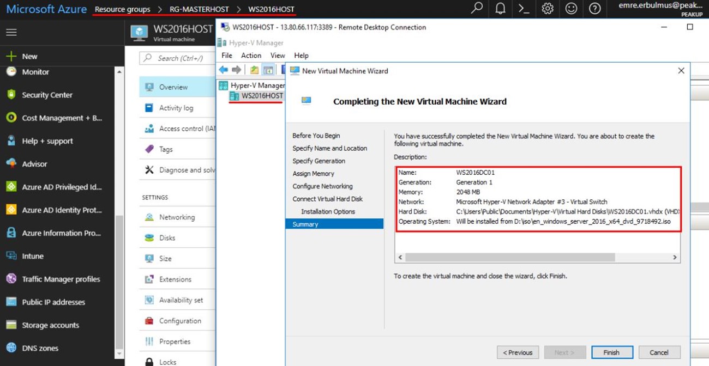The width and height of the screenshot is (709, 366).
Task: Open Help + support sidebar icon
Action: 11,141
